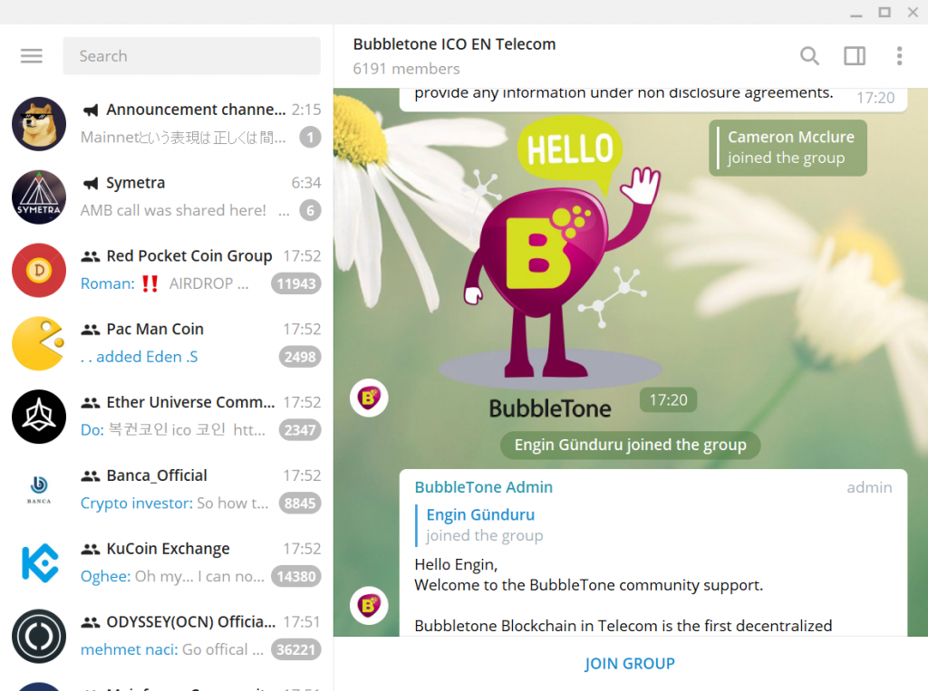The width and height of the screenshot is (928, 691).
Task: Open Announcement channel doge avatar
Action: (x=39, y=124)
